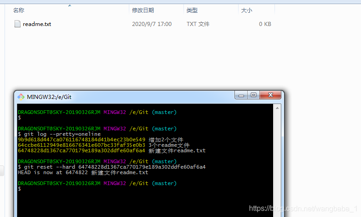Sort files by 类型 column header
This screenshot has height=217, width=361.
pos(192,10)
